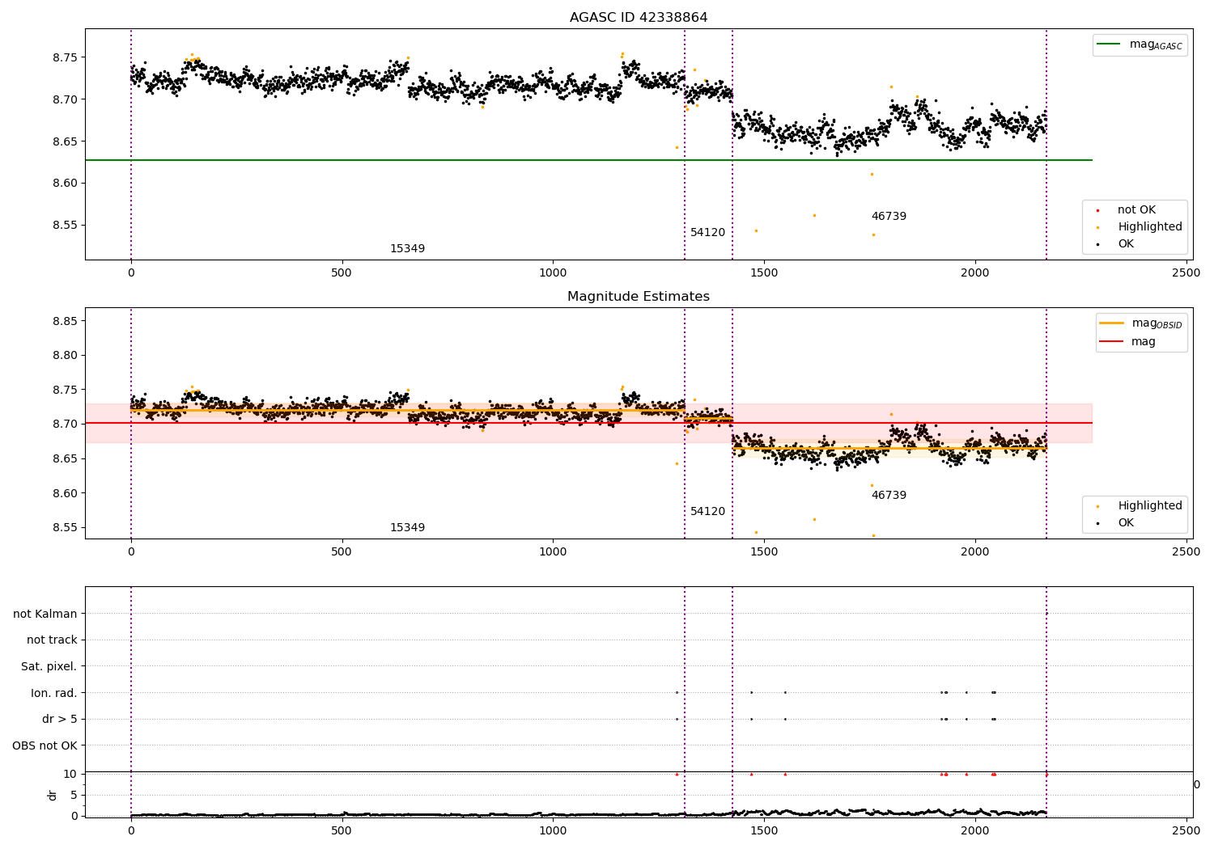Click the 'OBS not OK' flag row label
1214x849 pixels.
click(45, 746)
